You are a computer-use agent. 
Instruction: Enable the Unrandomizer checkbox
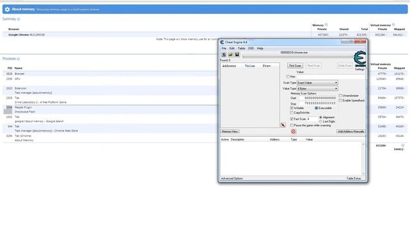(x=340, y=96)
